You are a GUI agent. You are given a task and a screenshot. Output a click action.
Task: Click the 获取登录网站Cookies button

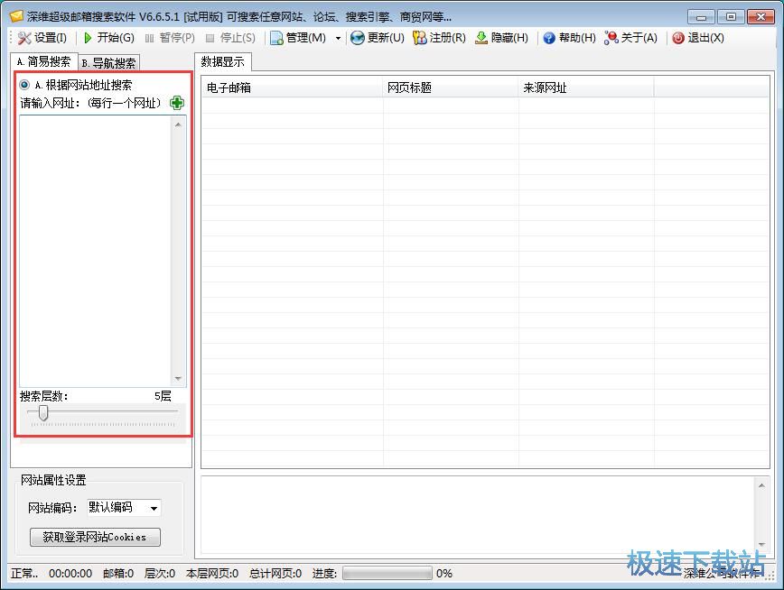(x=95, y=537)
